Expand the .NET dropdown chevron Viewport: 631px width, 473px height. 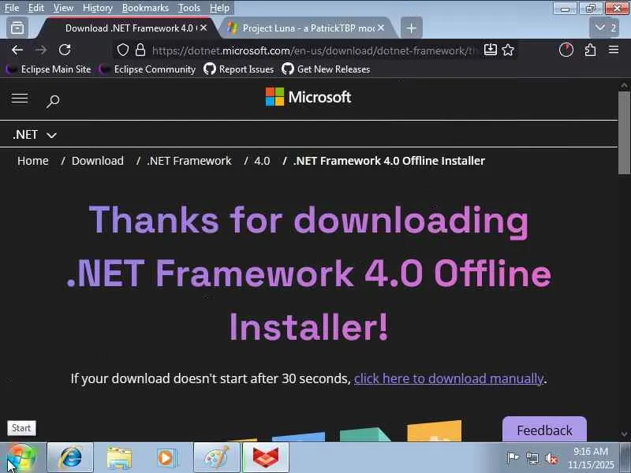coord(51,136)
